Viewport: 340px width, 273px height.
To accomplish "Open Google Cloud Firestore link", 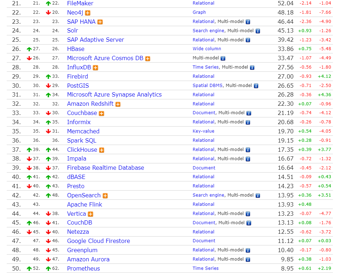I will [98, 241].
